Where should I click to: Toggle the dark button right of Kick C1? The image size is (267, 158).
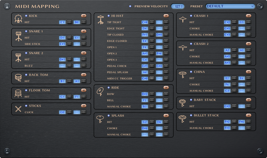[69, 22]
